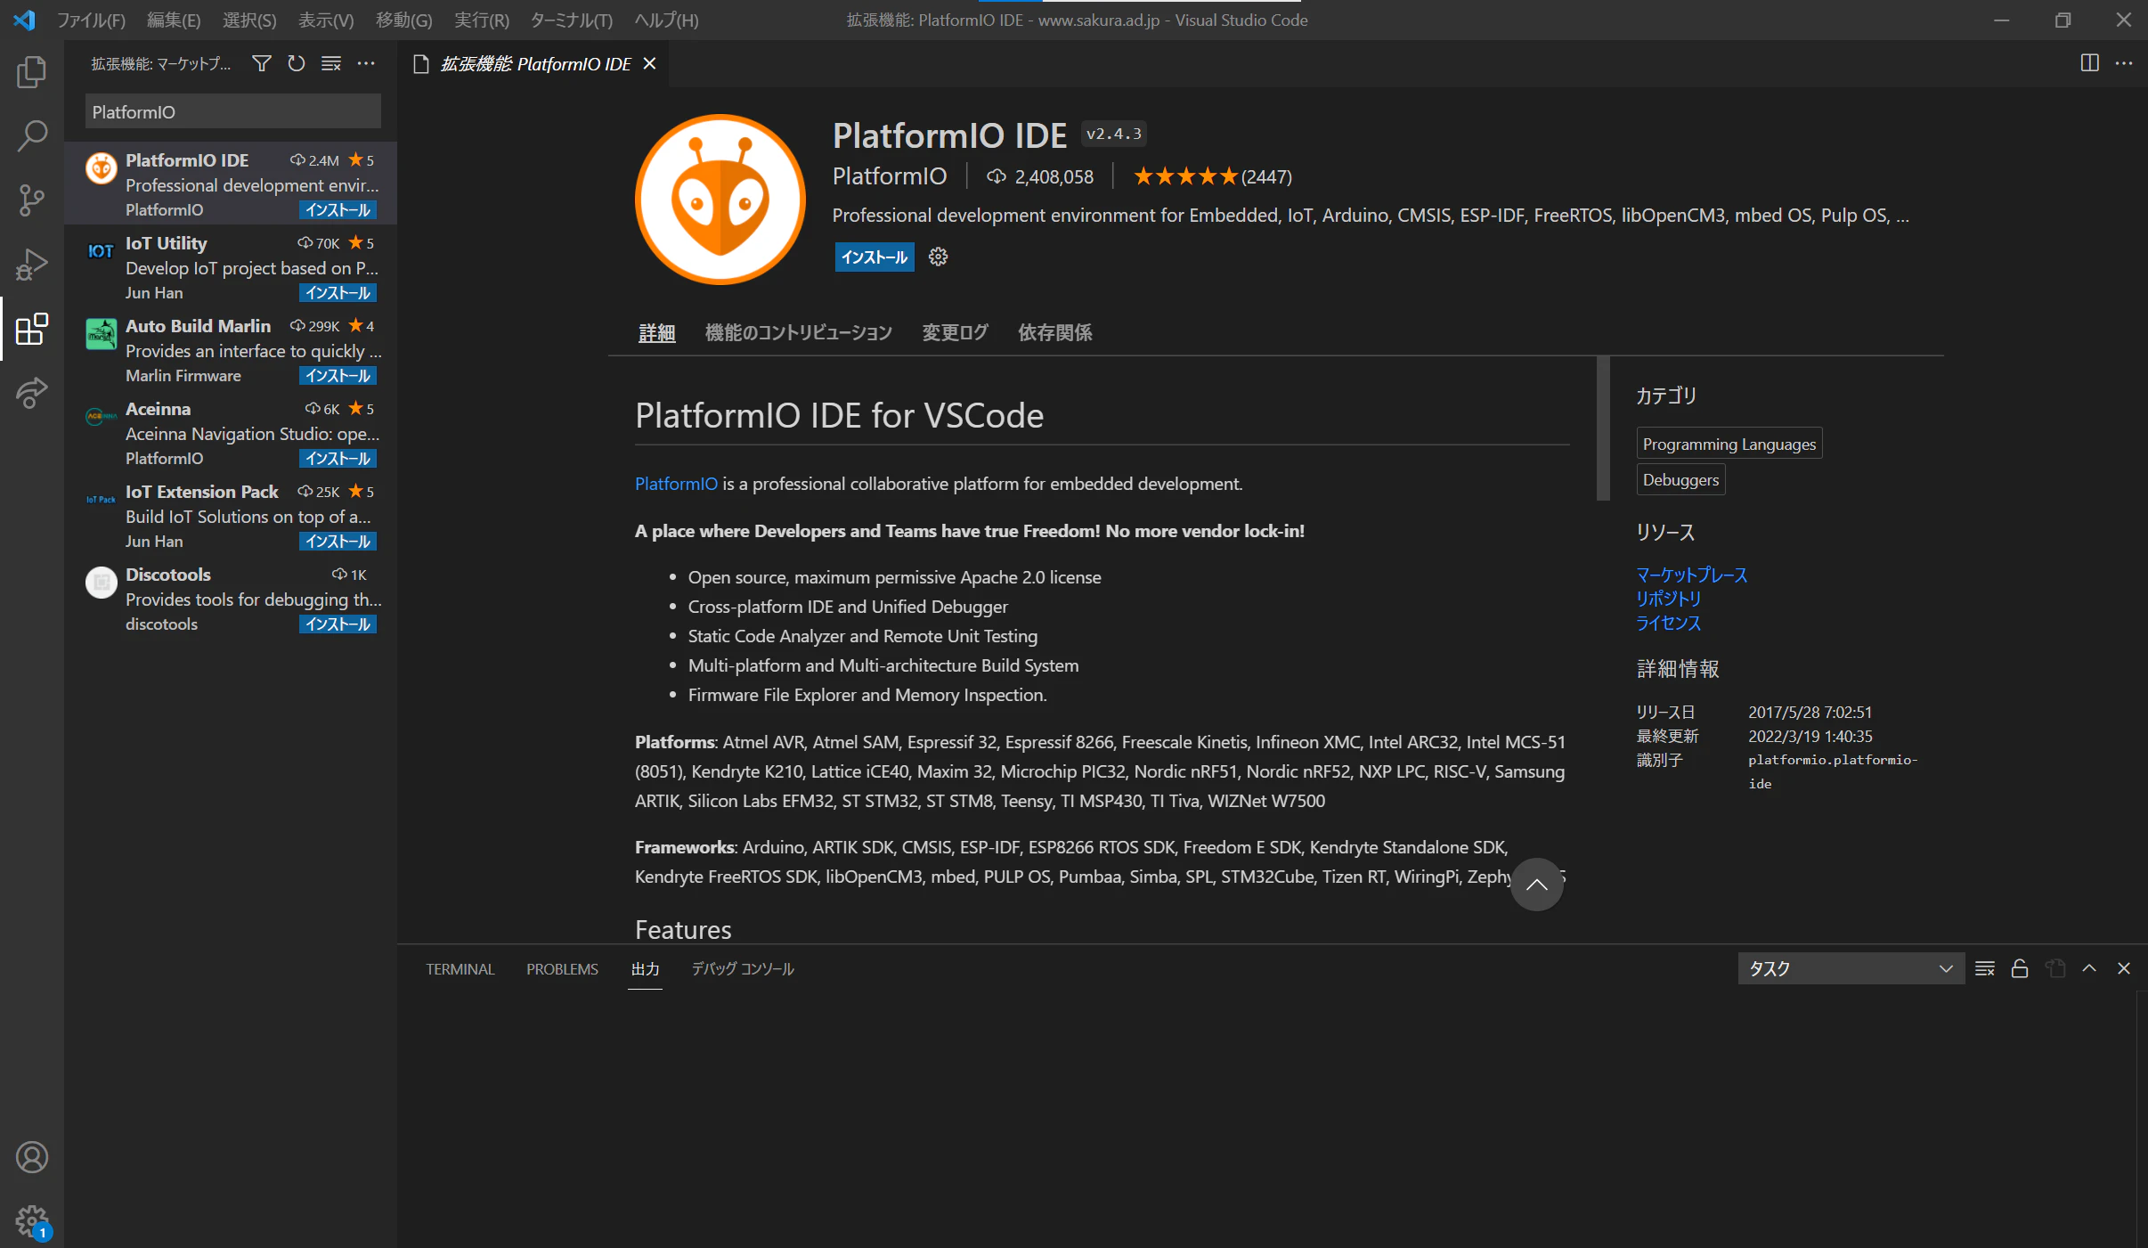
Task: Open the Remote/Live Share activity bar icon
Action: [x=32, y=393]
